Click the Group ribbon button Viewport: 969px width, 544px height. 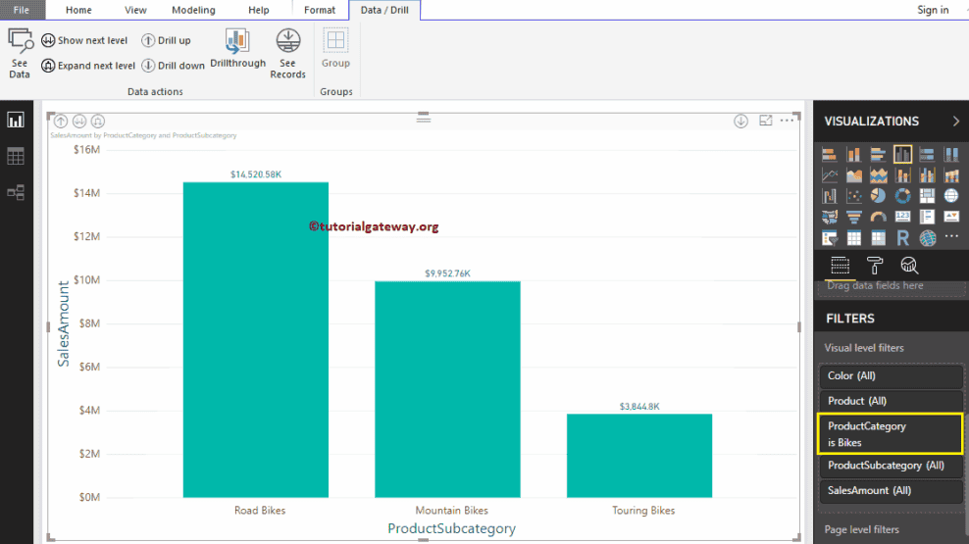[x=335, y=49]
